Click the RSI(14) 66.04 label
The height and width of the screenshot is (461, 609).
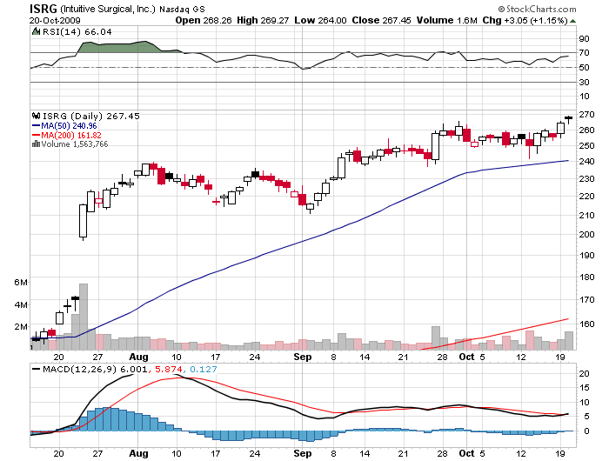pos(77,32)
